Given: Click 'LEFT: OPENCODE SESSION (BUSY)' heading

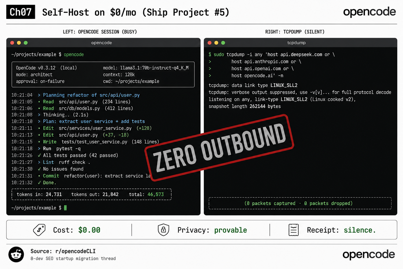Looking at the screenshot, I should [100, 32].
